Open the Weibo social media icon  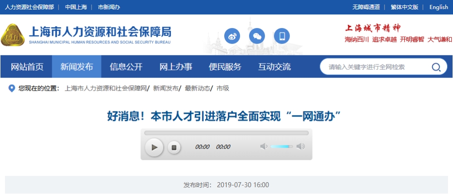(232, 36)
